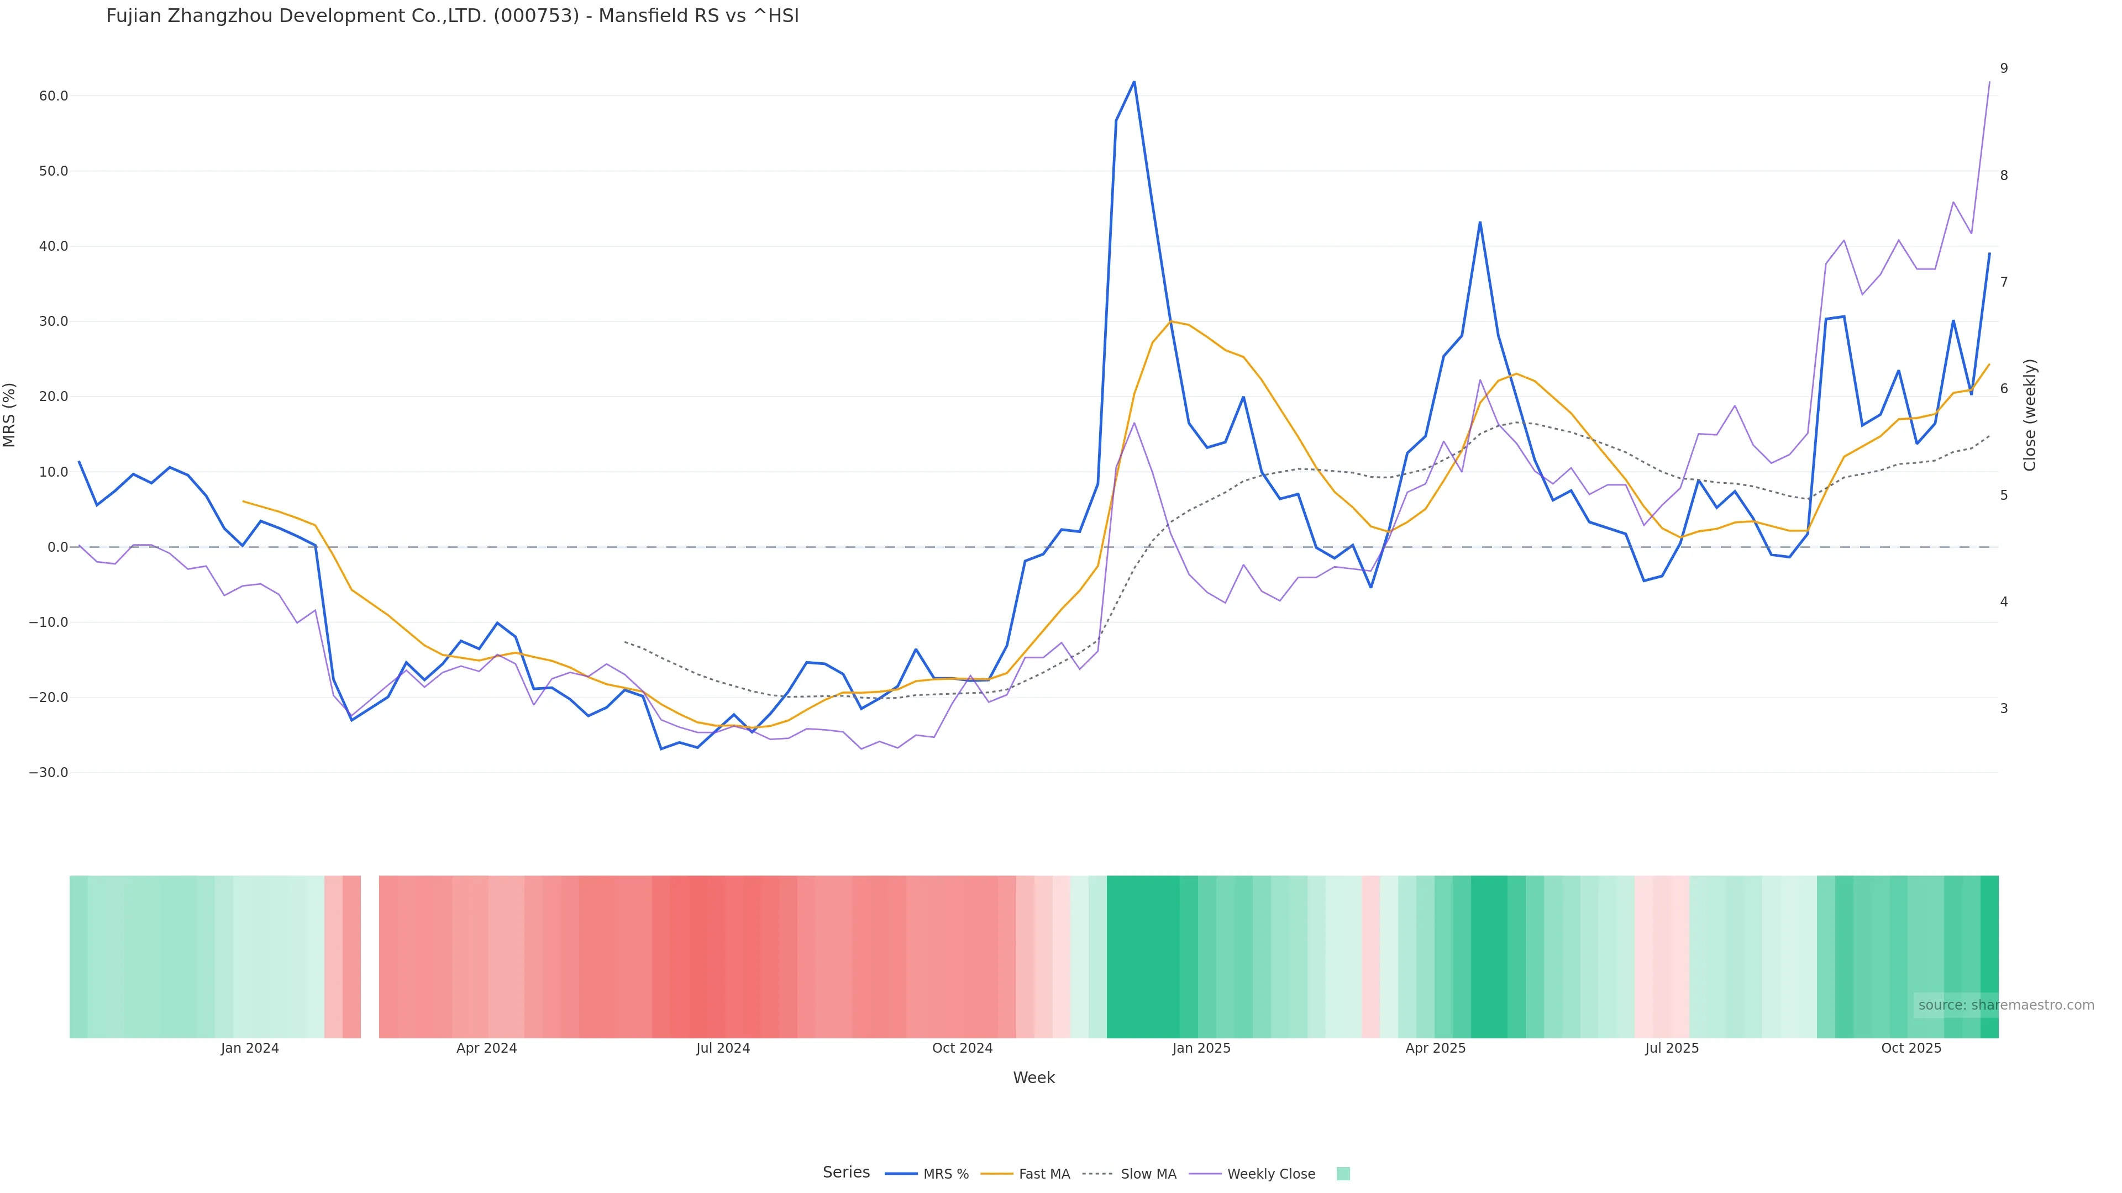Click the dotted Slow MA legend line
The image size is (2122, 1193).
click(x=1097, y=1174)
